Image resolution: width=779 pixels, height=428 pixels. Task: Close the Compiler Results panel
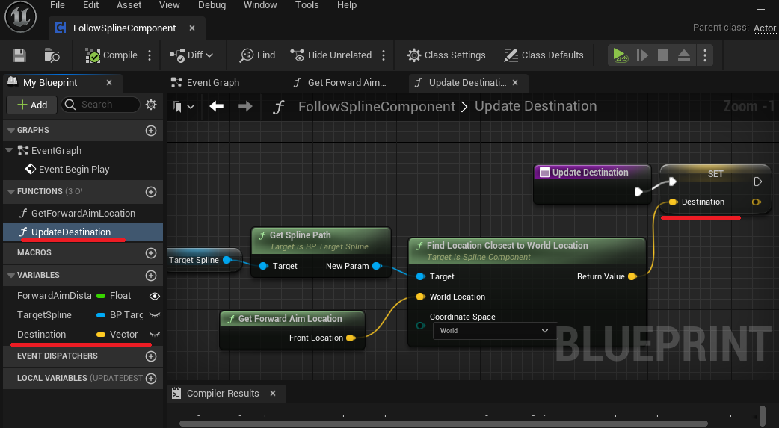273,393
